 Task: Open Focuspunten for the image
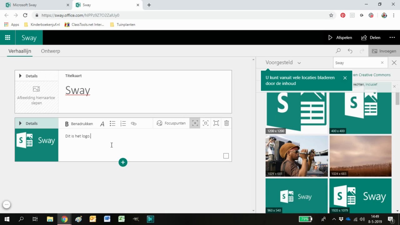coord(171,123)
